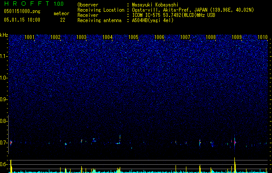The height and width of the screenshot is (173, 272).
Task: Click the meteor count value 22
Action: click(x=63, y=20)
